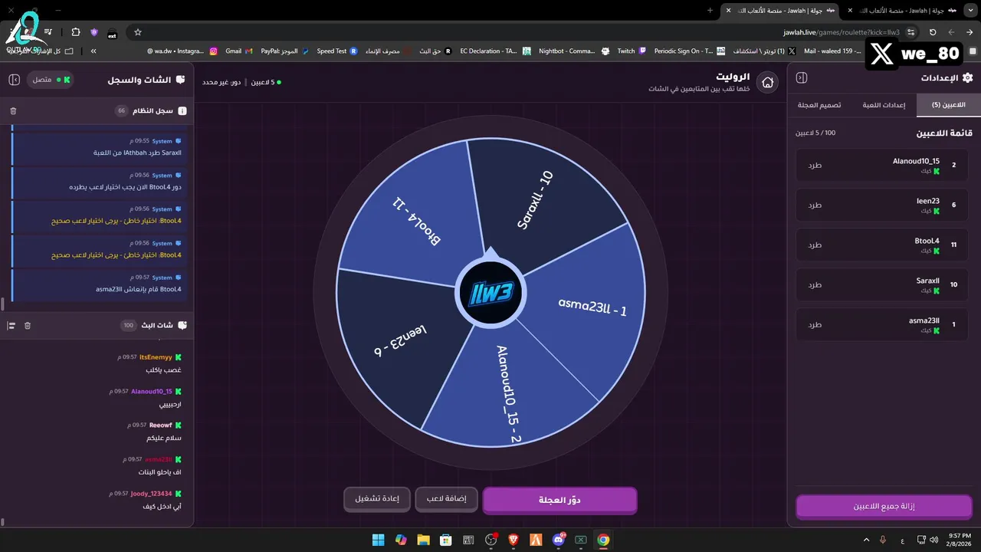
Task: Click the microphone tray icon
Action: click(x=883, y=540)
